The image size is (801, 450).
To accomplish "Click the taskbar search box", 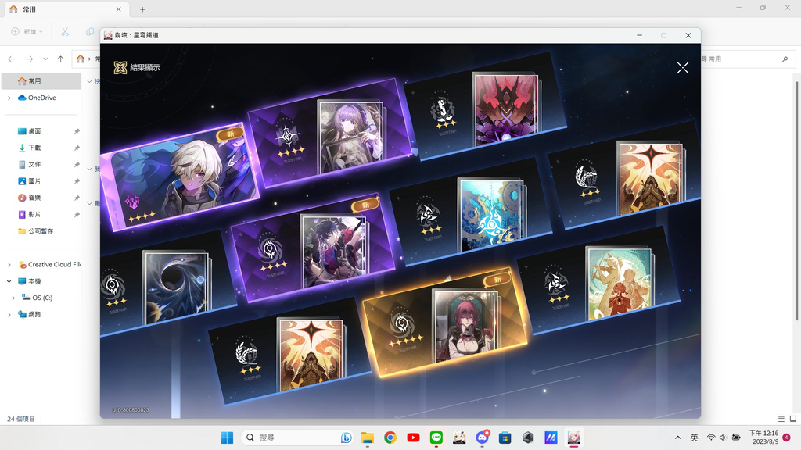I will [298, 437].
